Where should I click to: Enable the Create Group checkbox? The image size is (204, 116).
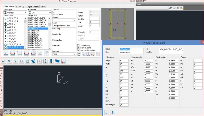pyautogui.click(x=78, y=45)
